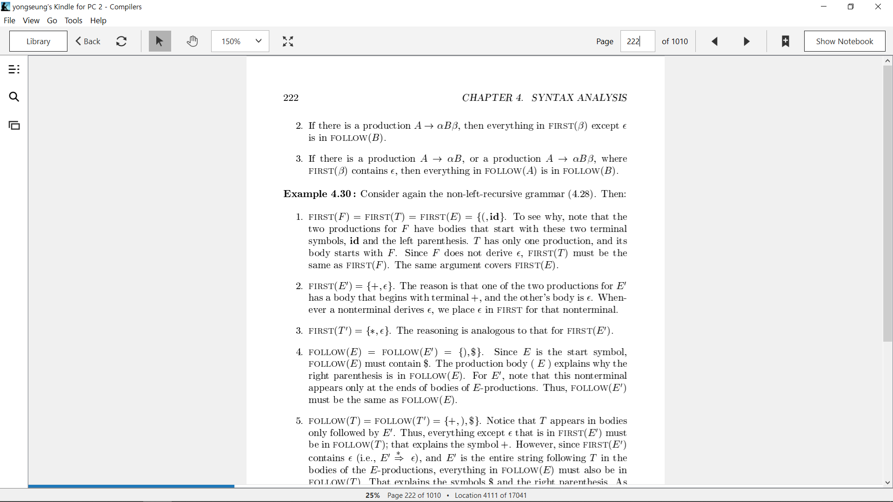Screen dimensions: 893x502
Task: Open the search panel magnifier icon
Action: [14, 97]
